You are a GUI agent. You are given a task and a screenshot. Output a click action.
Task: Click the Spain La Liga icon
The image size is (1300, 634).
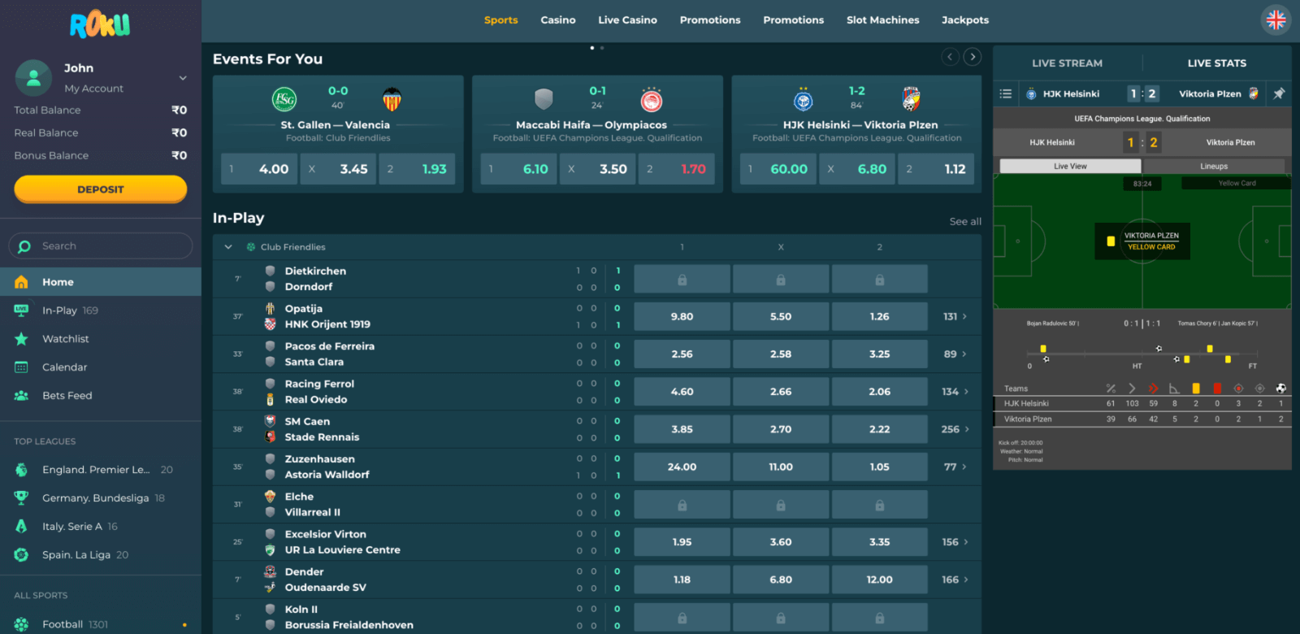click(x=21, y=555)
